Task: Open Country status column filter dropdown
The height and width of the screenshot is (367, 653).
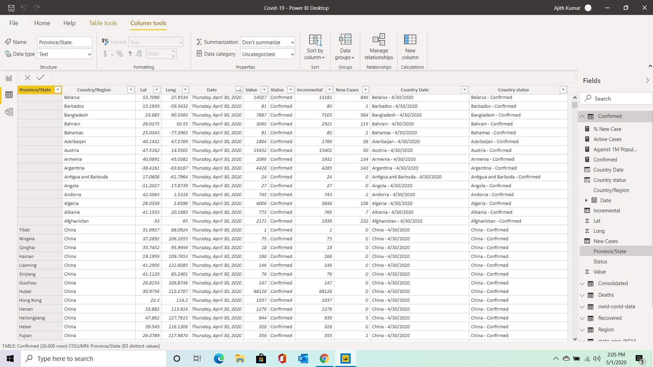Action: (x=563, y=90)
